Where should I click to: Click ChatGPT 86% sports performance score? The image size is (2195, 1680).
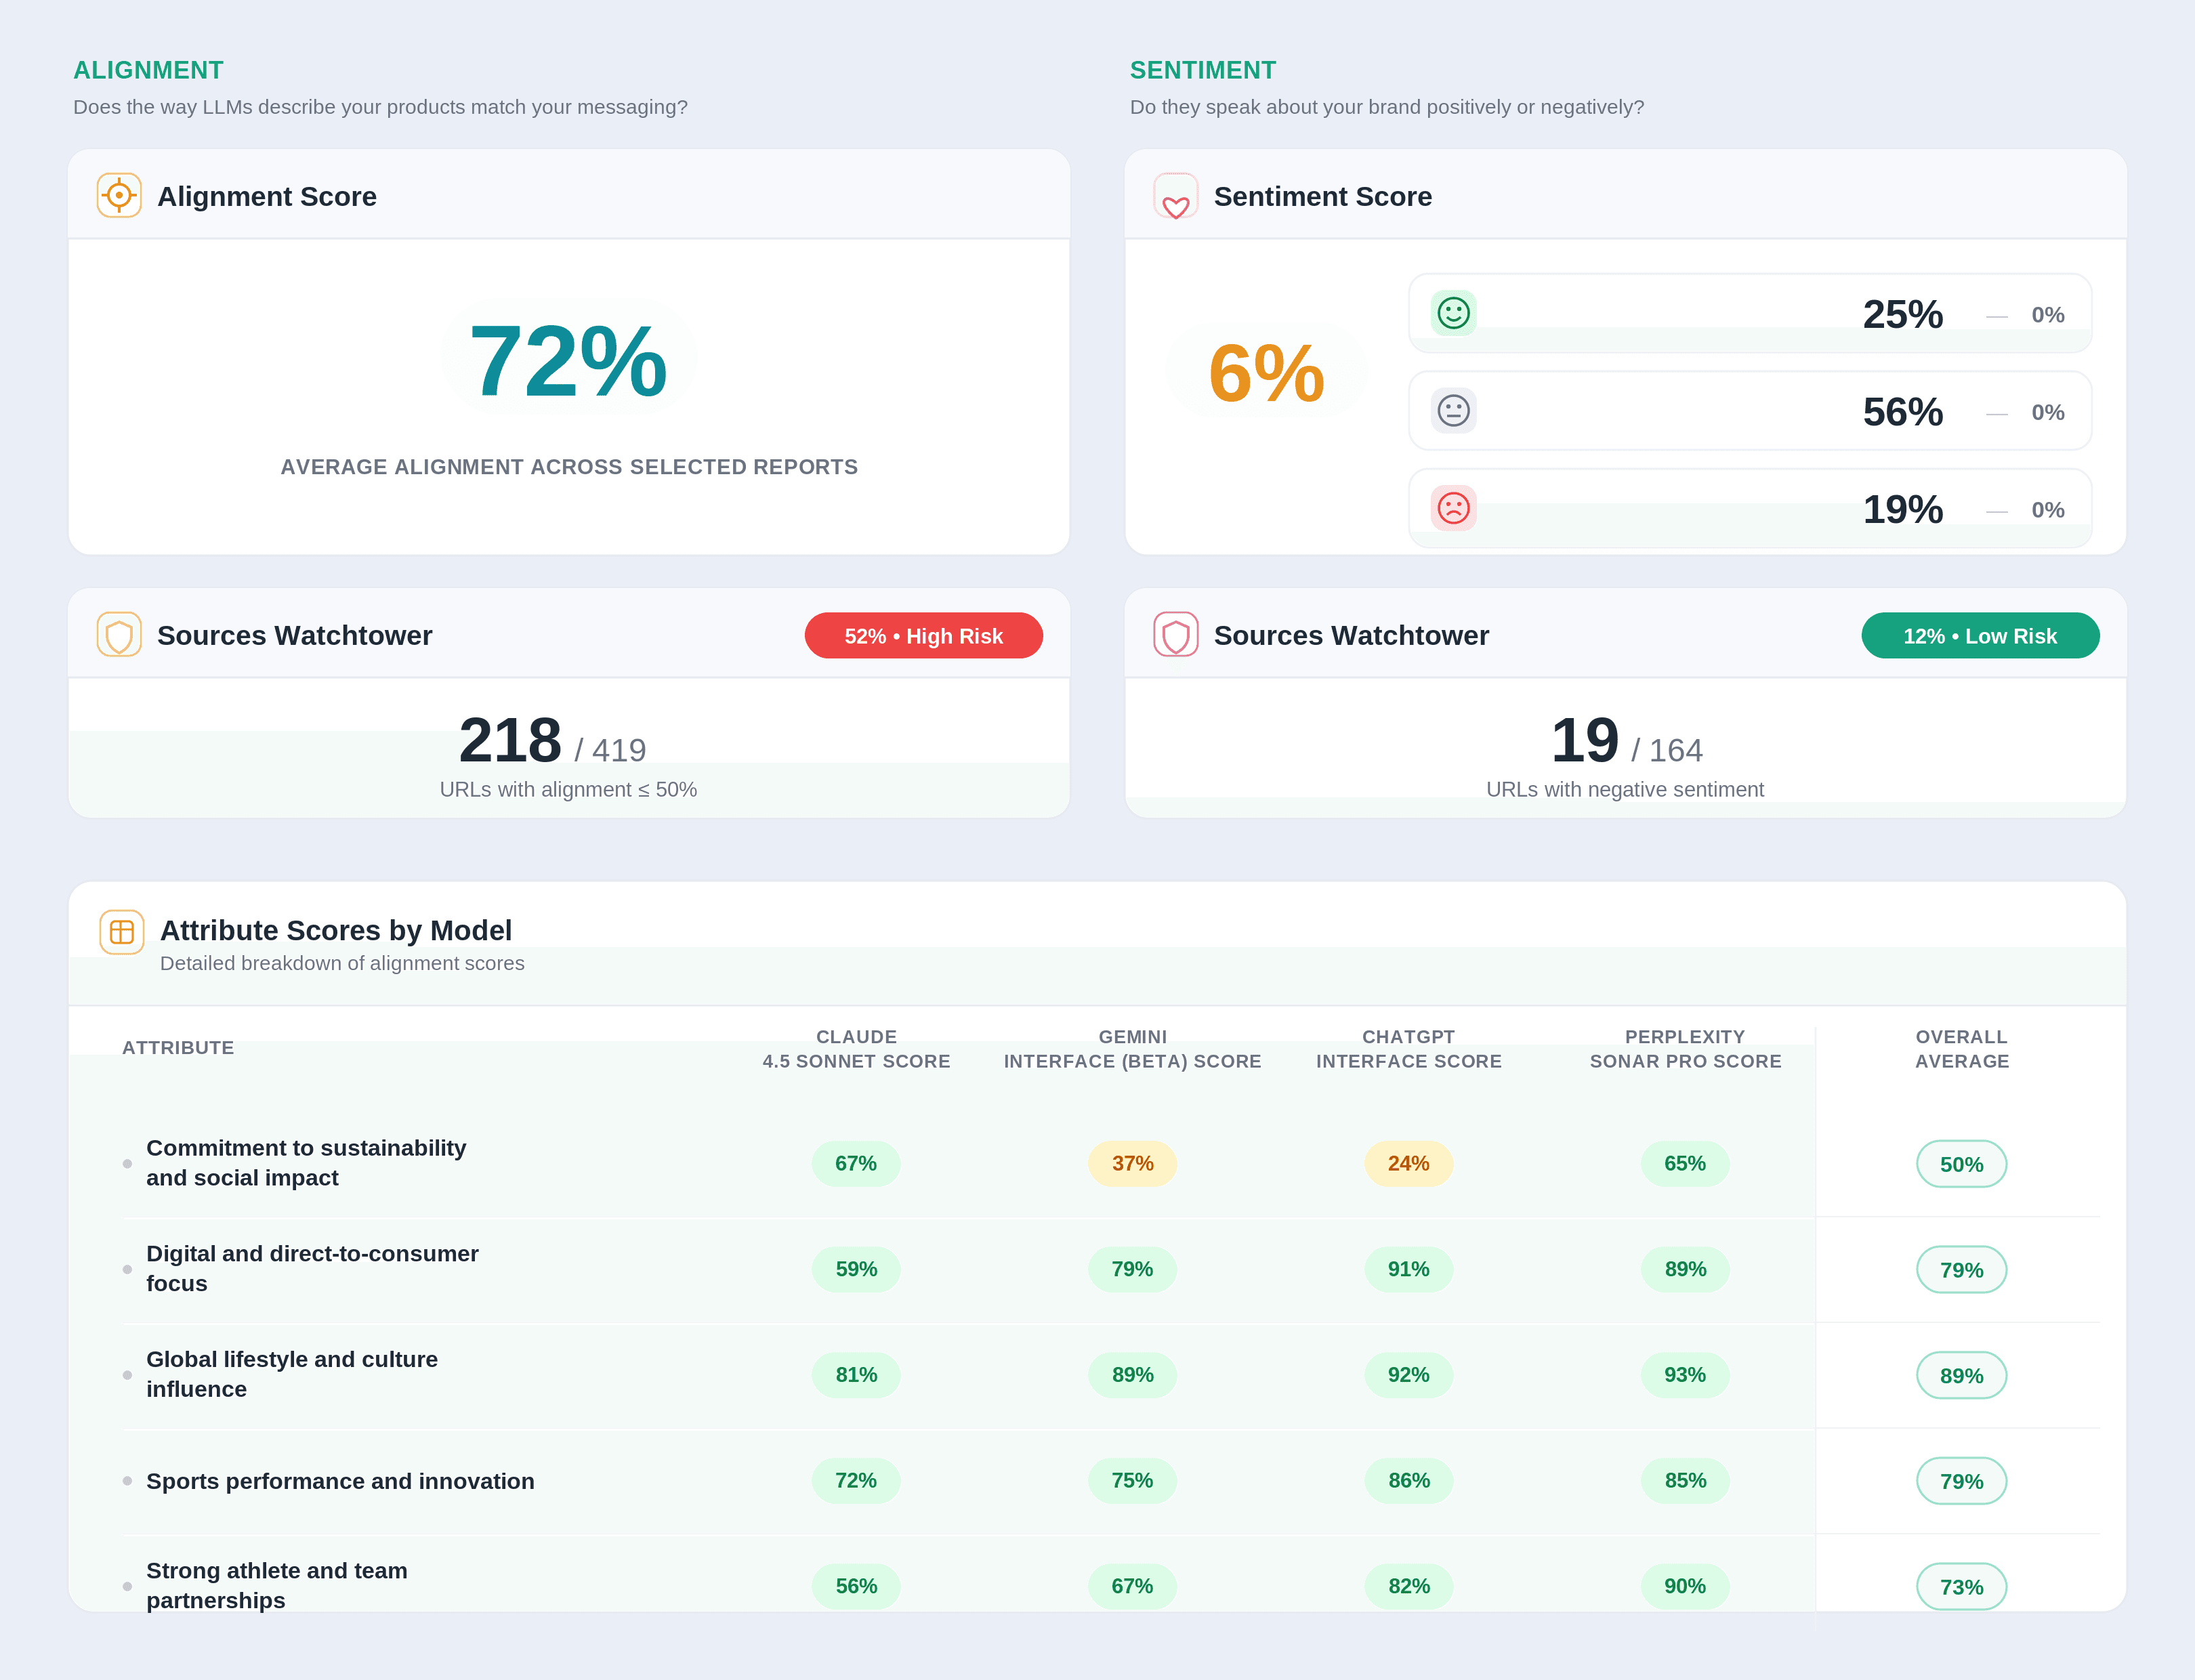click(x=1408, y=1481)
